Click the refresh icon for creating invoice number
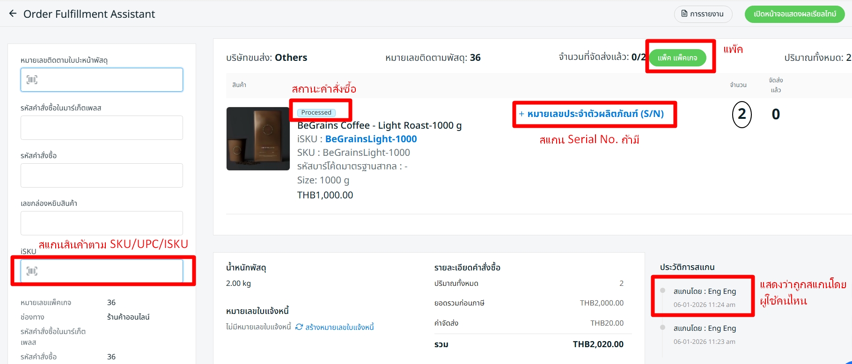 click(x=299, y=327)
